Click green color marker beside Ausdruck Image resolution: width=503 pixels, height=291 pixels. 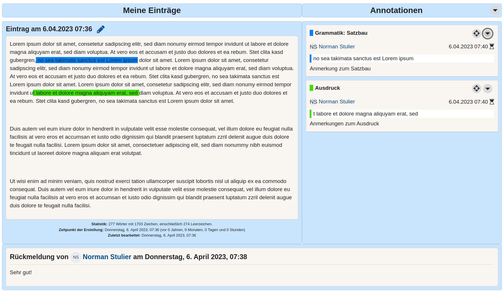pos(311,88)
